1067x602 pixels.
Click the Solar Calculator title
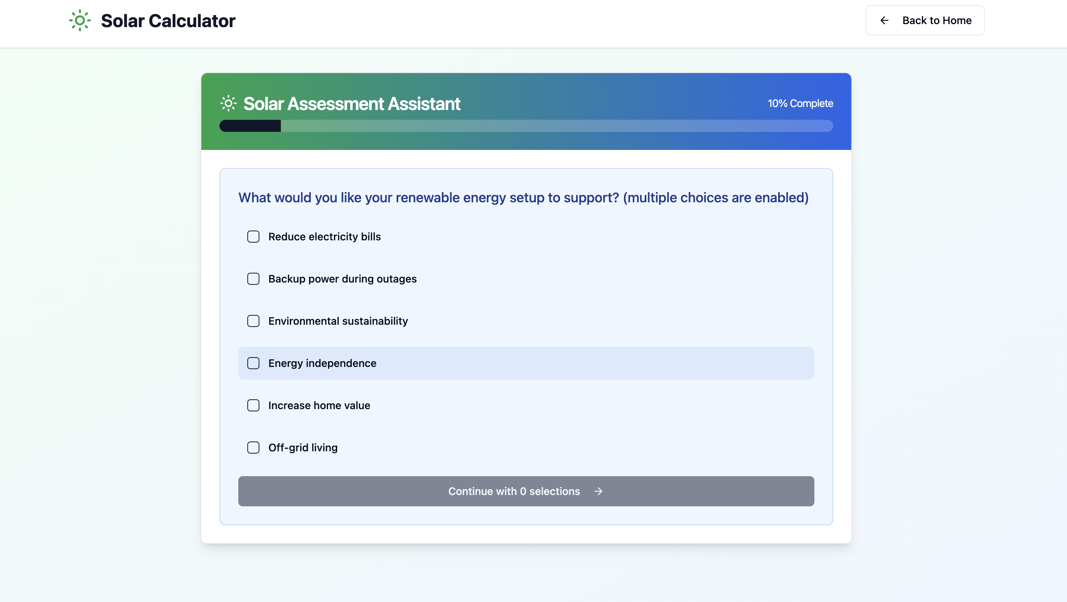168,21
